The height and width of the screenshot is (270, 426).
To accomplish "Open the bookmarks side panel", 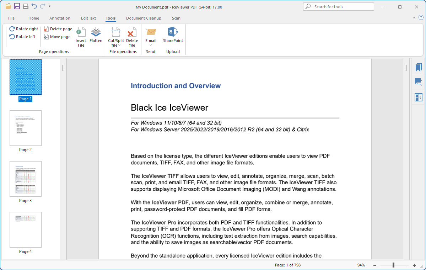I will click(419, 67).
